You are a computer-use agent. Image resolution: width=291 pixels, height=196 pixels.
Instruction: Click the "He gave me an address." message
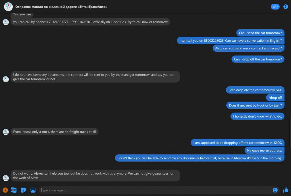pos(264,150)
